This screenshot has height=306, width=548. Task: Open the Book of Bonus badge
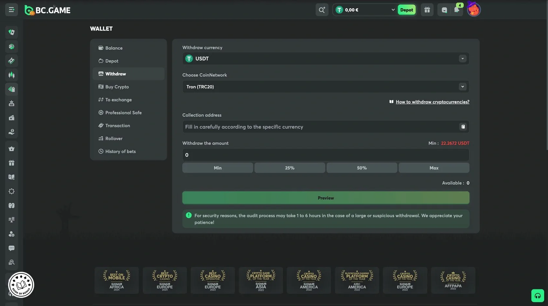tap(21, 285)
